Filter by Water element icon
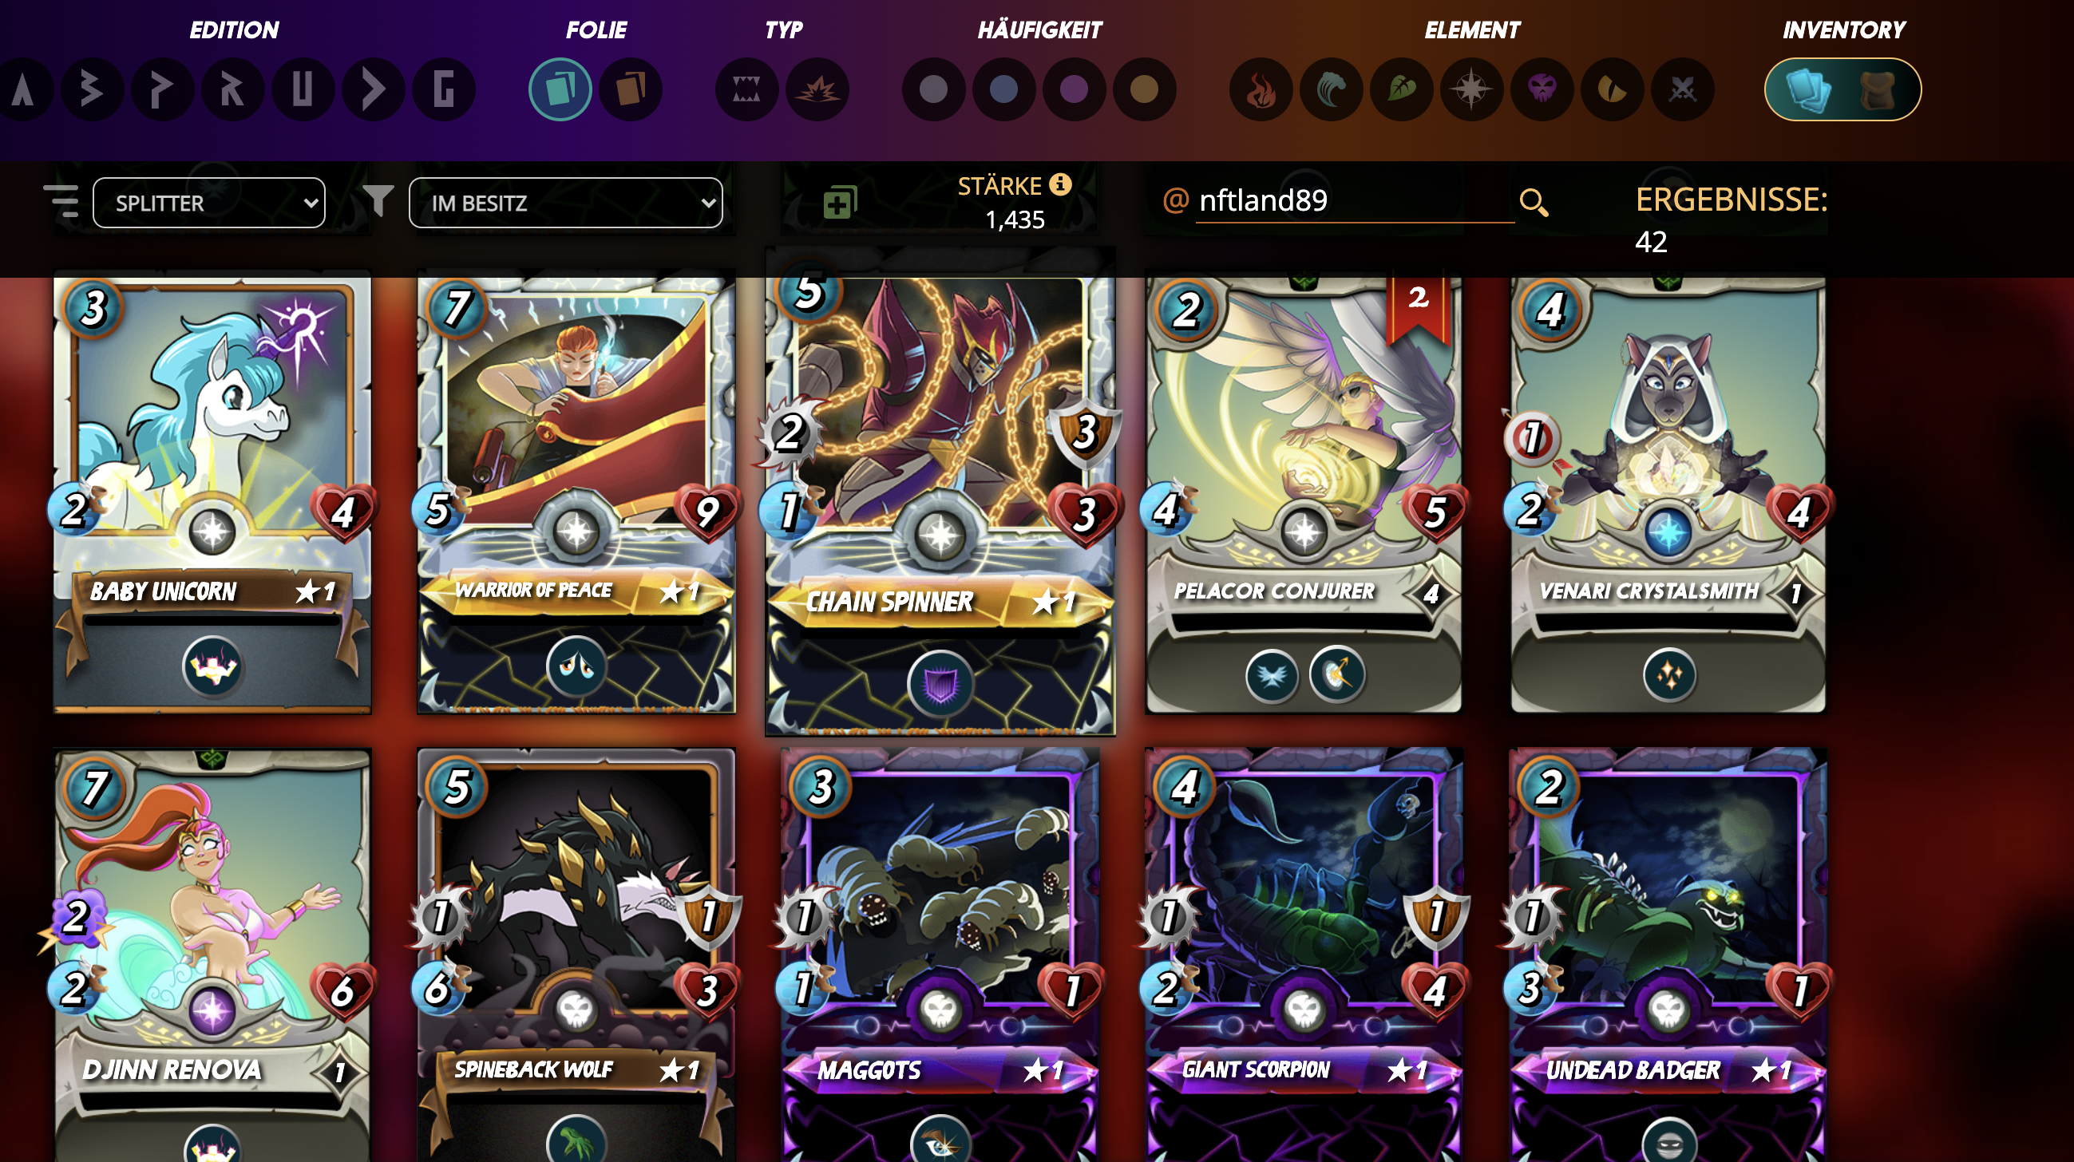The width and height of the screenshot is (2074, 1162). tap(1331, 89)
